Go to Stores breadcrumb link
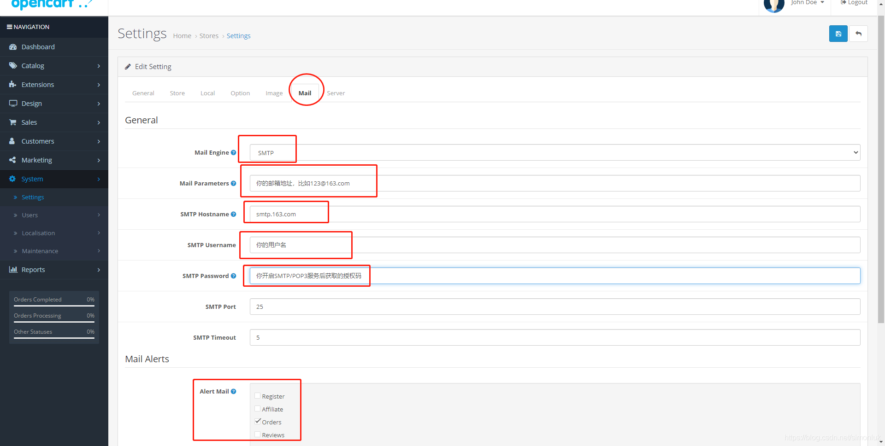Viewport: 885px width, 446px height. pyautogui.click(x=209, y=36)
